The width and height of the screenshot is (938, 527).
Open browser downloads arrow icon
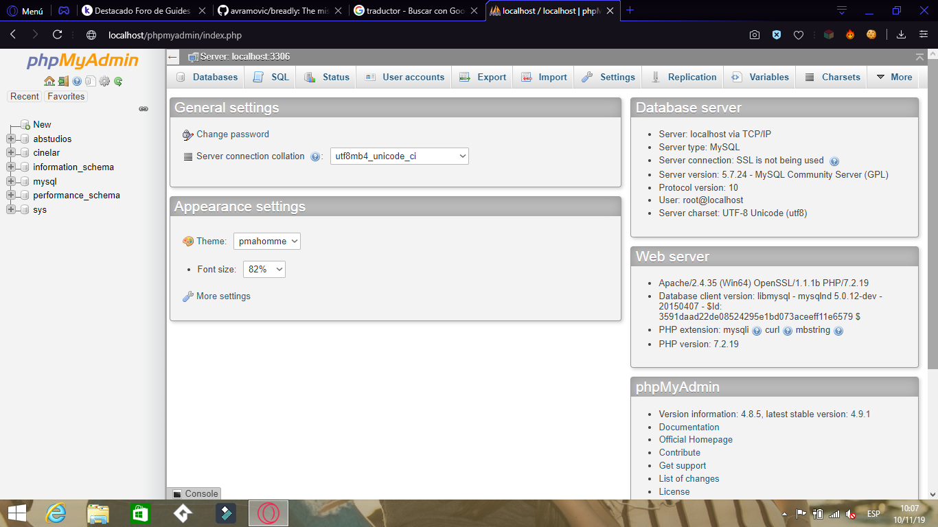(902, 35)
